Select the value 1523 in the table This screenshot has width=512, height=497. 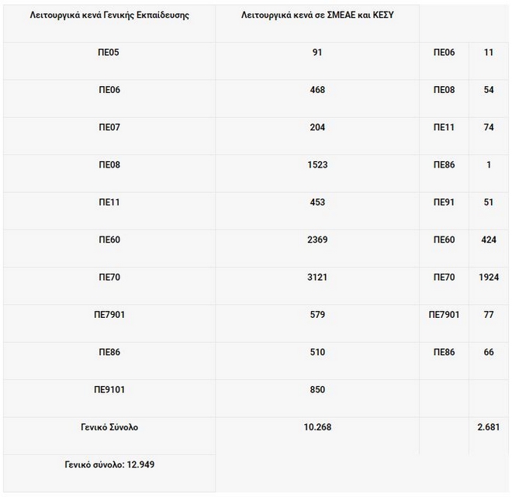(317, 164)
